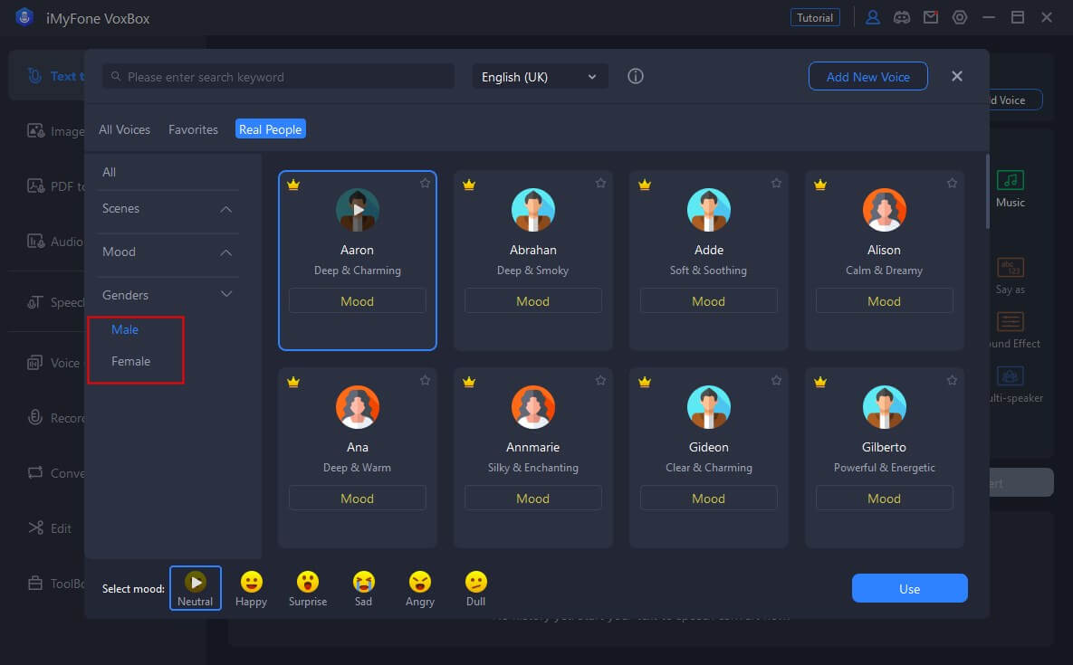1073x665 pixels.
Task: Click the voice list vertical scrollbar
Action: (x=988, y=192)
